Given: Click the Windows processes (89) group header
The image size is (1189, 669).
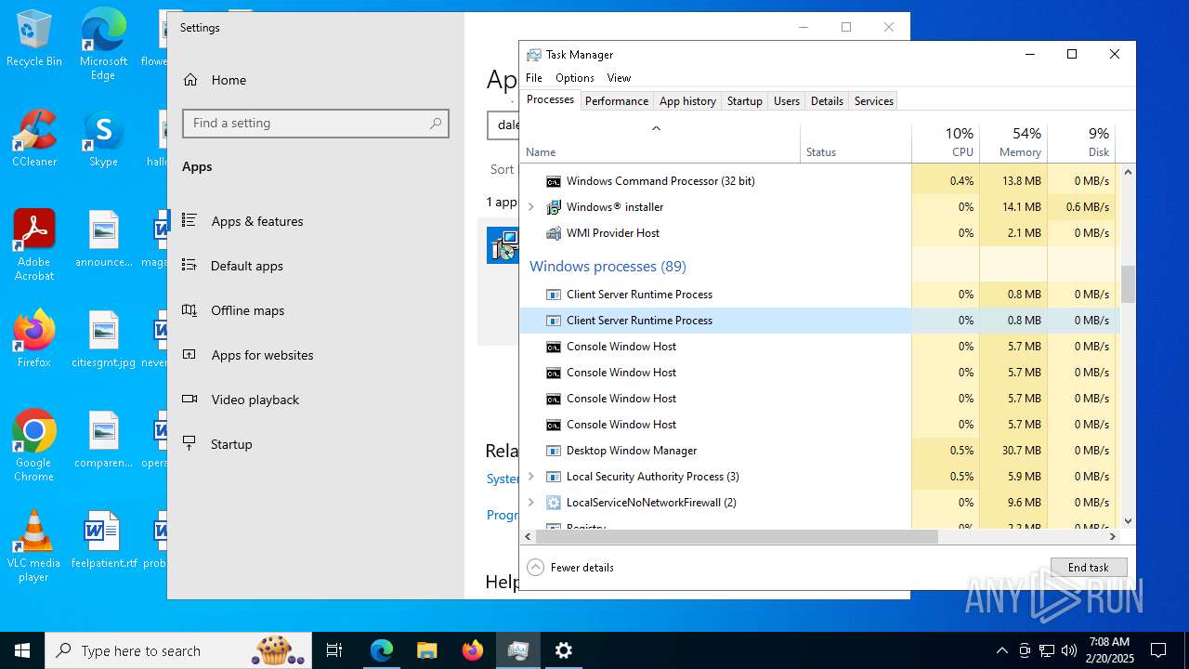Looking at the screenshot, I should tap(608, 267).
